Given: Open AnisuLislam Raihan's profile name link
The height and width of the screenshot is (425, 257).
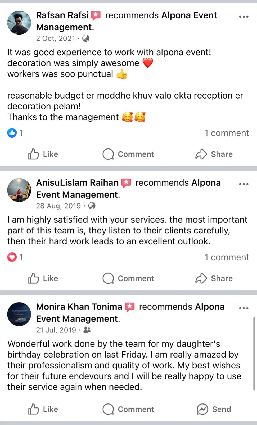Looking at the screenshot, I should (x=77, y=183).
